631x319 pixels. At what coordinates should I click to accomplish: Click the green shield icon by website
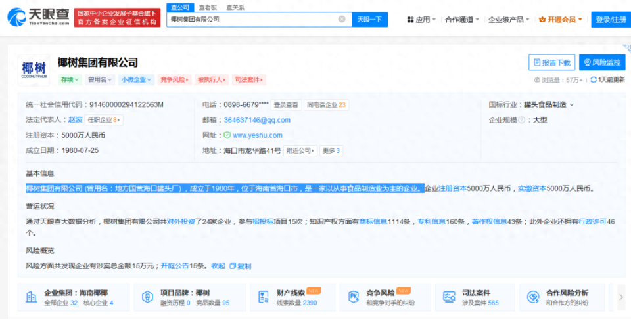coord(227,135)
